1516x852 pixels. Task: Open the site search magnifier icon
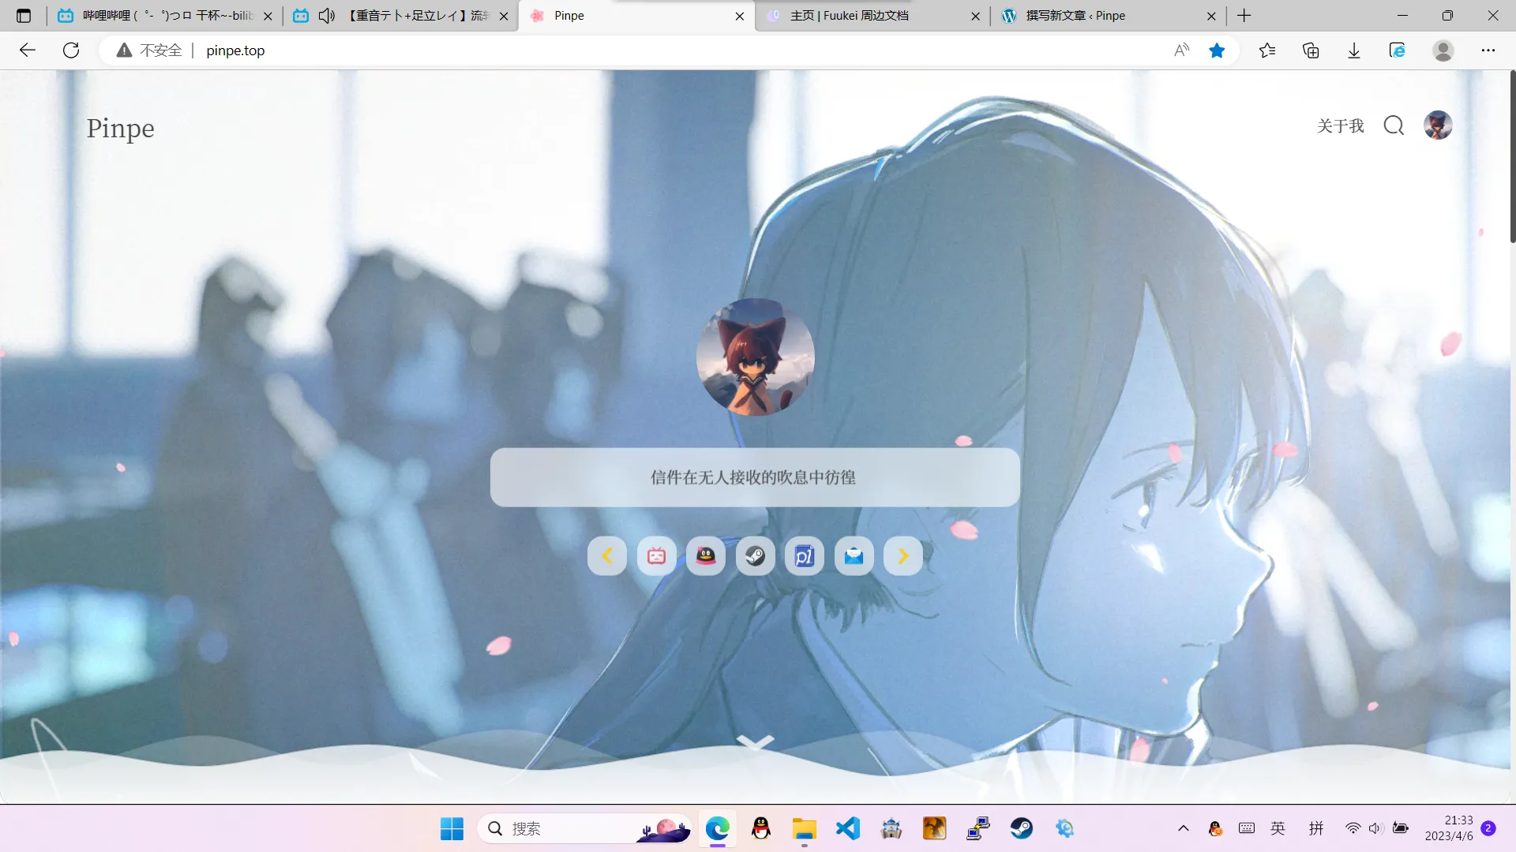click(1394, 125)
